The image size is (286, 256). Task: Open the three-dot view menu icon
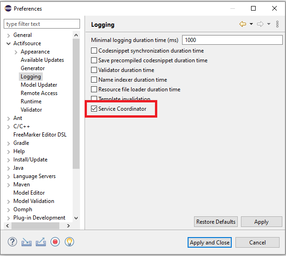(277, 24)
